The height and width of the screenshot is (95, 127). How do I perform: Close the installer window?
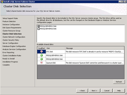(x=125, y=2)
